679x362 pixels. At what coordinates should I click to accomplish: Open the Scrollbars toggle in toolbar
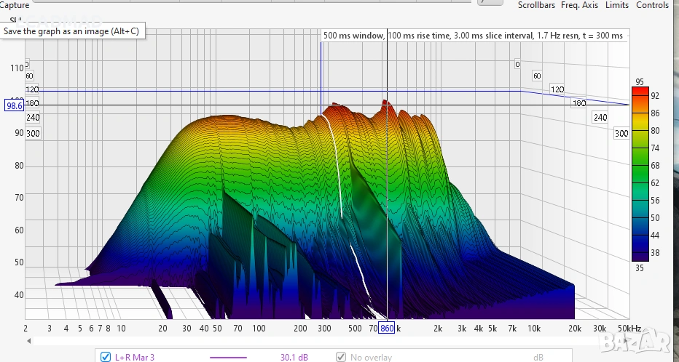pos(537,5)
